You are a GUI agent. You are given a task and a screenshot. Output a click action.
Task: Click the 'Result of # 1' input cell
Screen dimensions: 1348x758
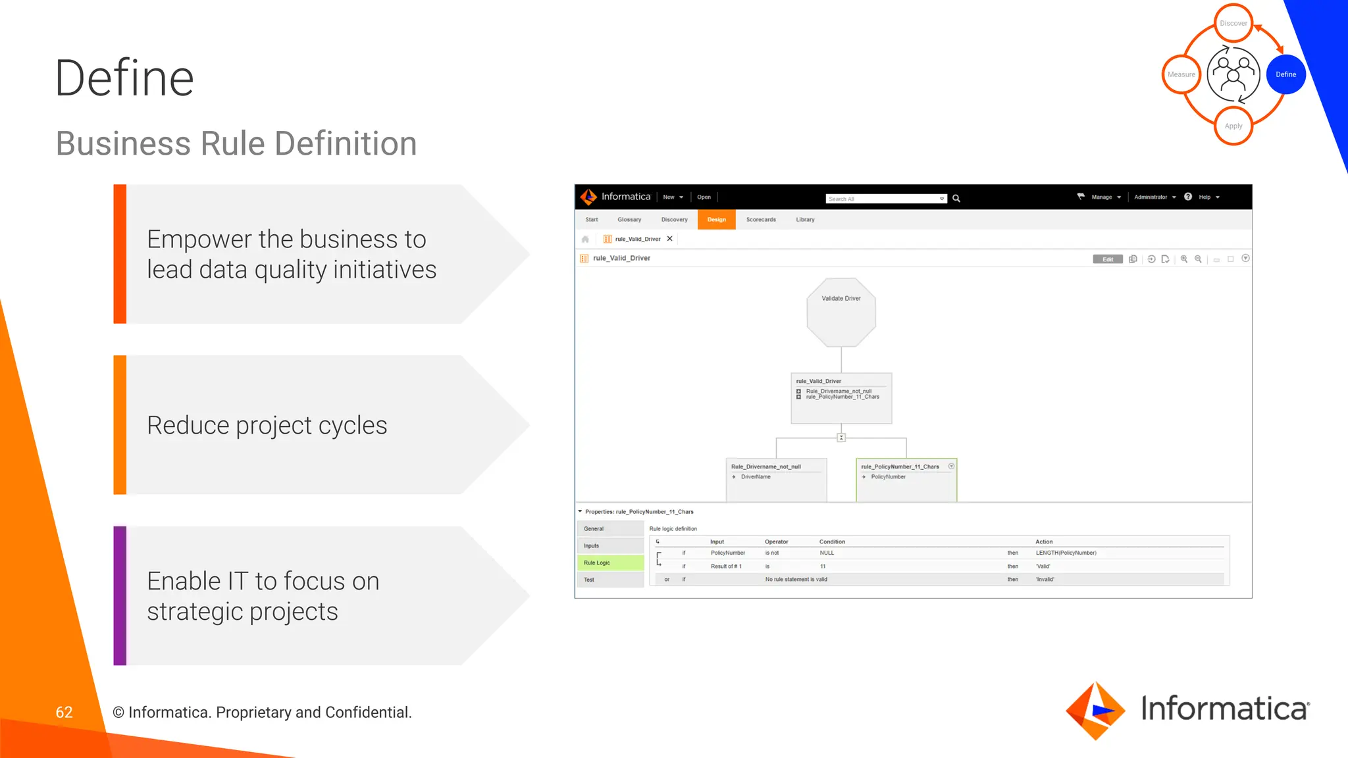point(726,566)
